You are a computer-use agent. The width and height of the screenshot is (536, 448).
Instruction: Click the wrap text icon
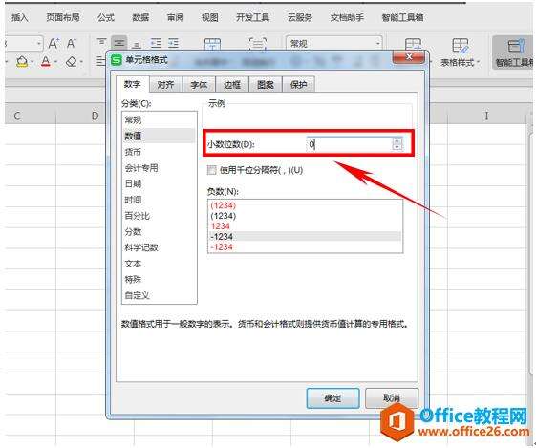click(257, 44)
